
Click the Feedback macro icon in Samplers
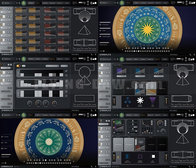coord(140,157)
